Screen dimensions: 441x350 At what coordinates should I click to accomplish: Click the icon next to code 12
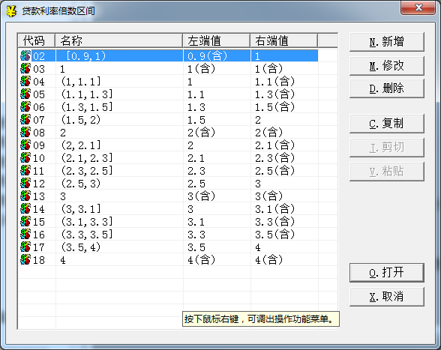point(25,184)
